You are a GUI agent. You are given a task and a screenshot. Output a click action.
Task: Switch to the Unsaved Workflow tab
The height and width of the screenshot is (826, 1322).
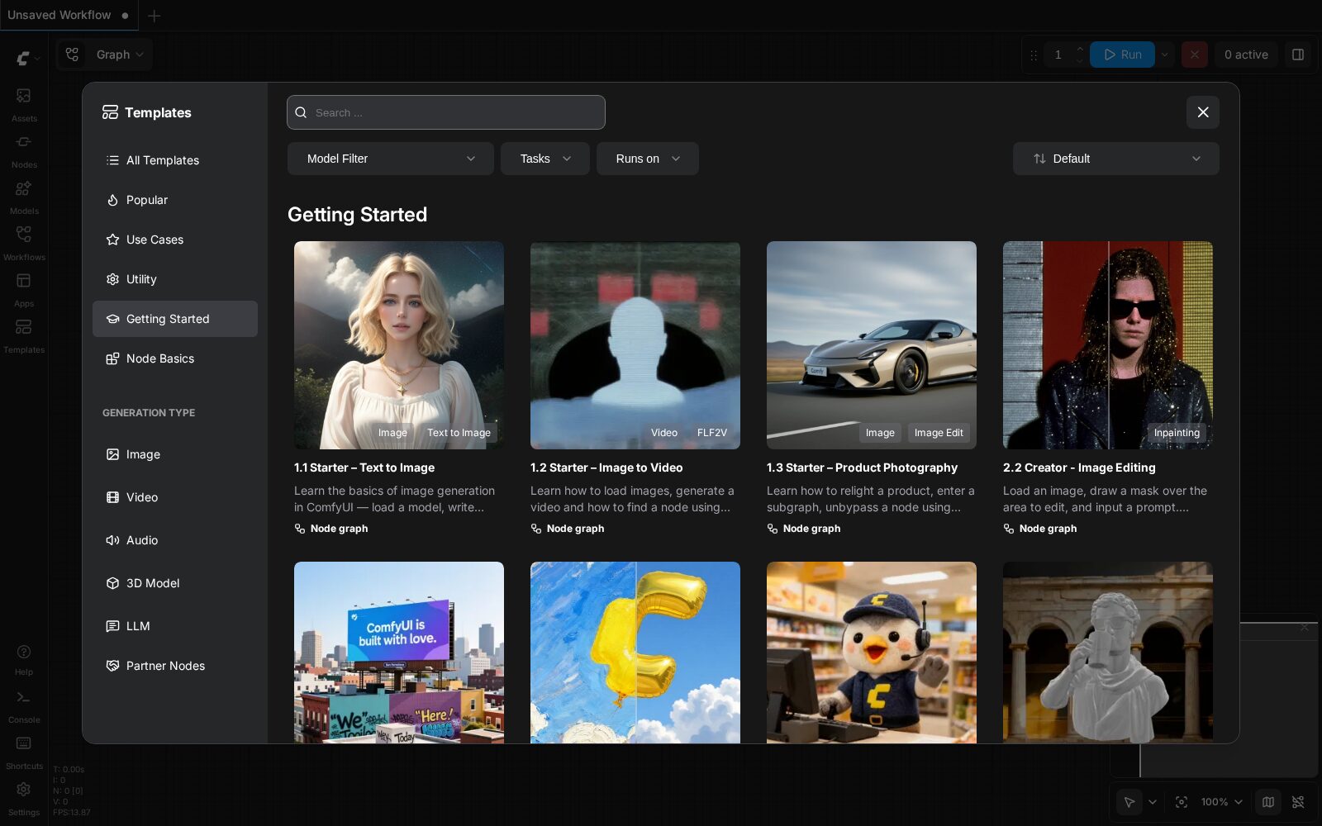coord(68,16)
